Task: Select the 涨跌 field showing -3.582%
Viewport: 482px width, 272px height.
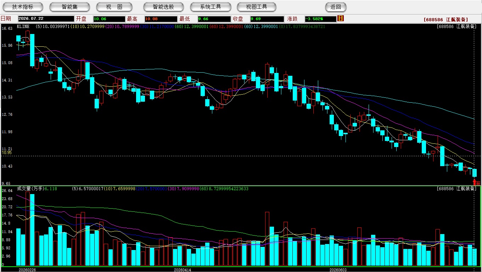Action: click(x=321, y=19)
